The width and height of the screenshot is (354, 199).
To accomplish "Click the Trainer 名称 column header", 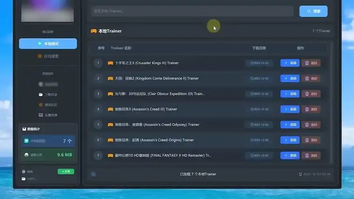I will click(121, 48).
